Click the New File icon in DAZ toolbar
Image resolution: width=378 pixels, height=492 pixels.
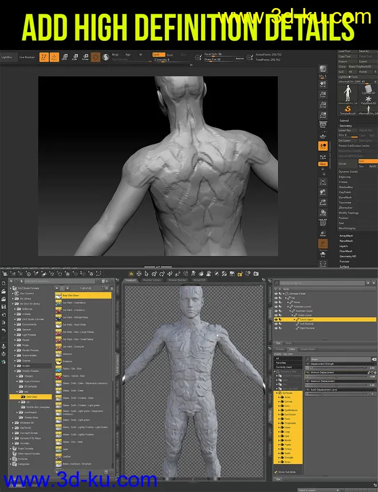[4, 283]
